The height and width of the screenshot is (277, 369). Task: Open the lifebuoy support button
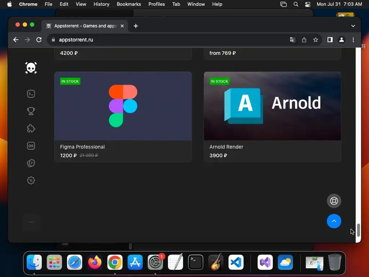tap(334, 201)
